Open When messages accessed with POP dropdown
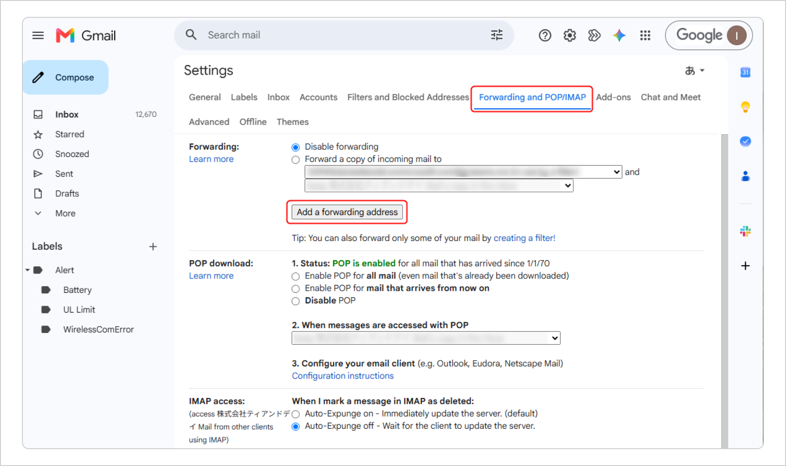The height and width of the screenshot is (466, 786). click(426, 338)
